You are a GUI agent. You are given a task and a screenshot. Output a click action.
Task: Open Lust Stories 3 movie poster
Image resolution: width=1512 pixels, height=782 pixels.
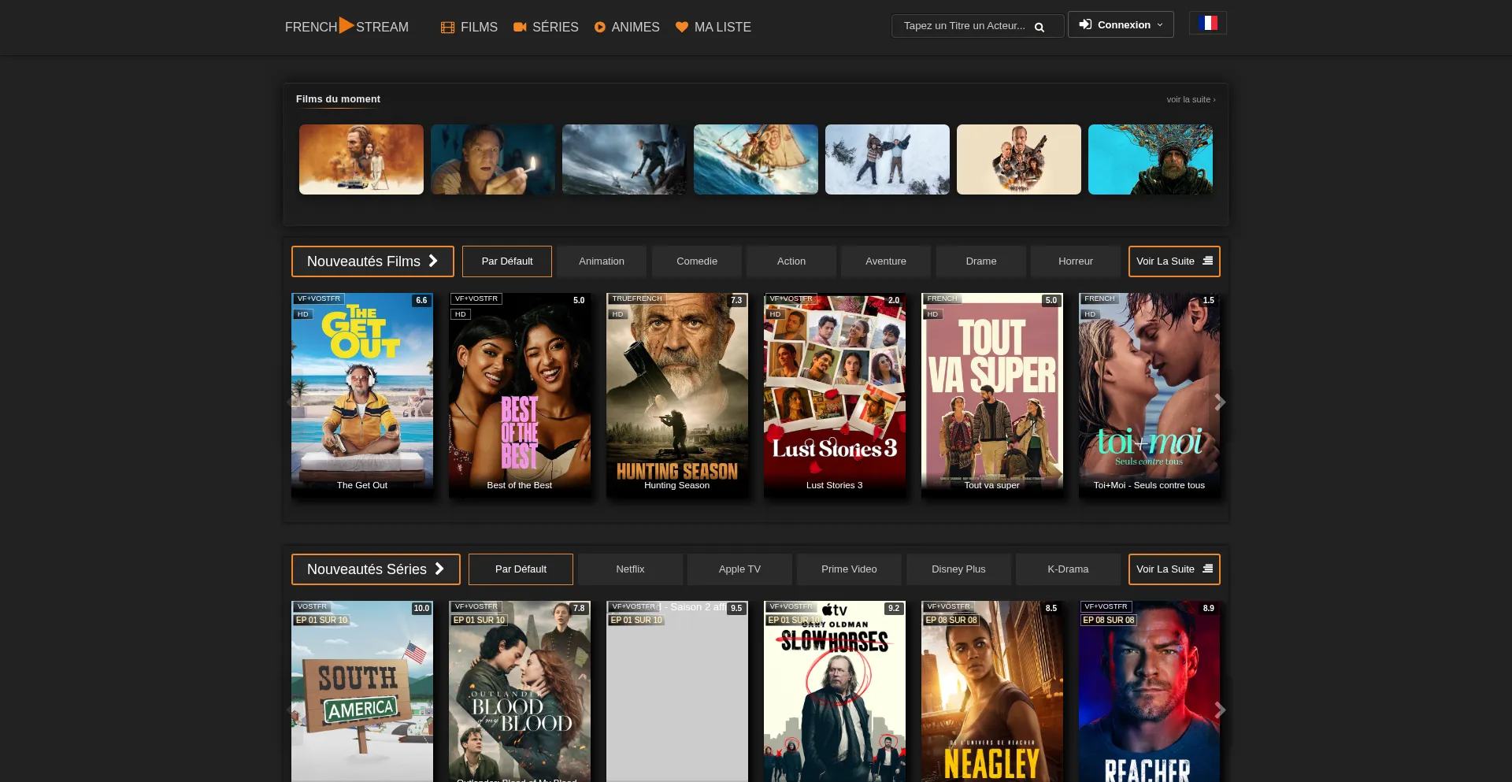tap(835, 395)
